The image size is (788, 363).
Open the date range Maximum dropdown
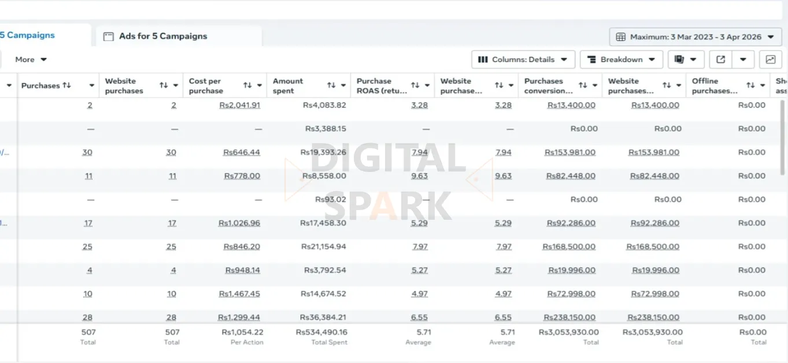pyautogui.click(x=695, y=37)
